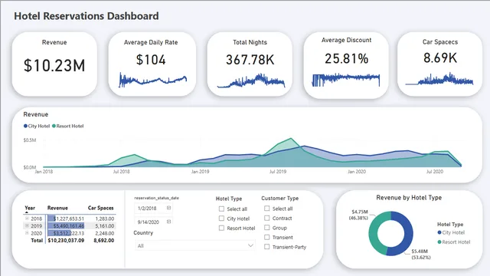Select Resort Hotel in Revenue chart legend
Screen dimensions: 490x276
[68, 126]
